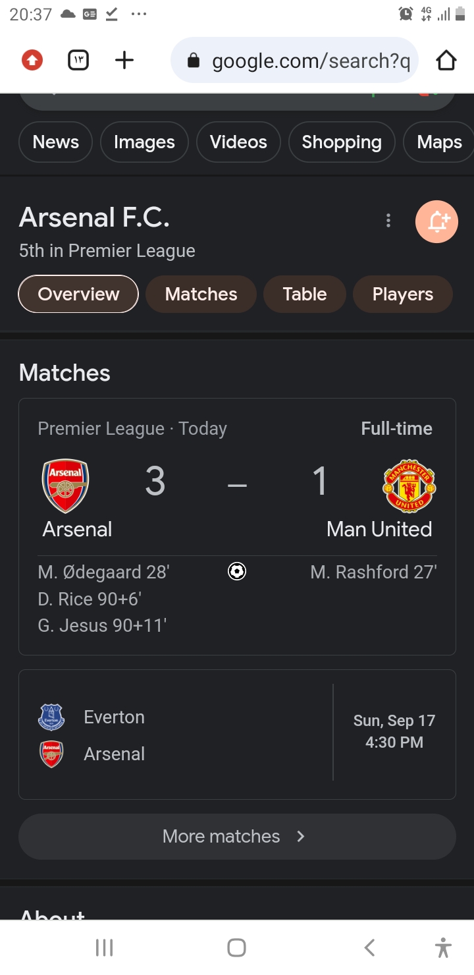Switch to the Table tab

click(x=304, y=294)
